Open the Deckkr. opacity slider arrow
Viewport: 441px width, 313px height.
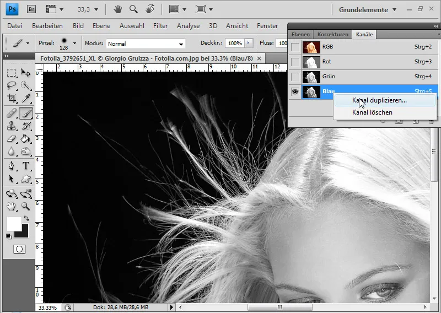coord(249,43)
